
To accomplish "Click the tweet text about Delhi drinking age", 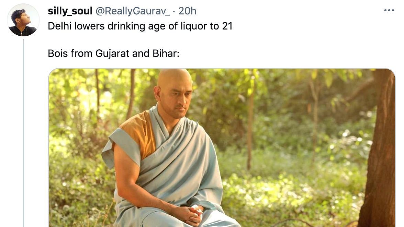I will tap(140, 26).
